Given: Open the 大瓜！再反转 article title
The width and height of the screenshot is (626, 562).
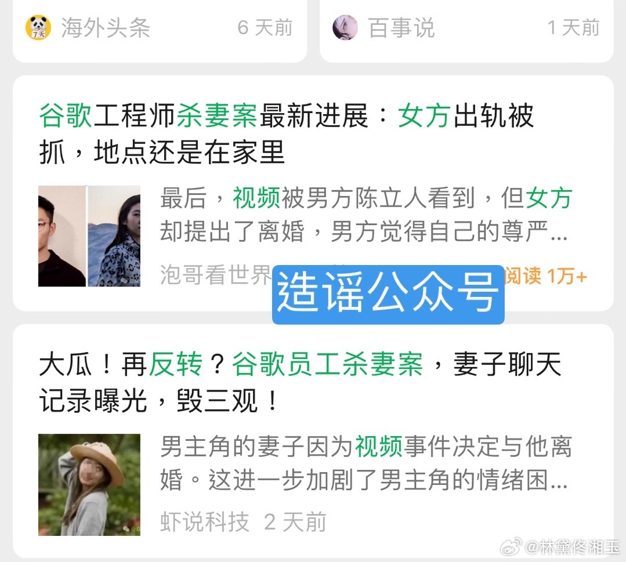Looking at the screenshot, I should point(300,382).
